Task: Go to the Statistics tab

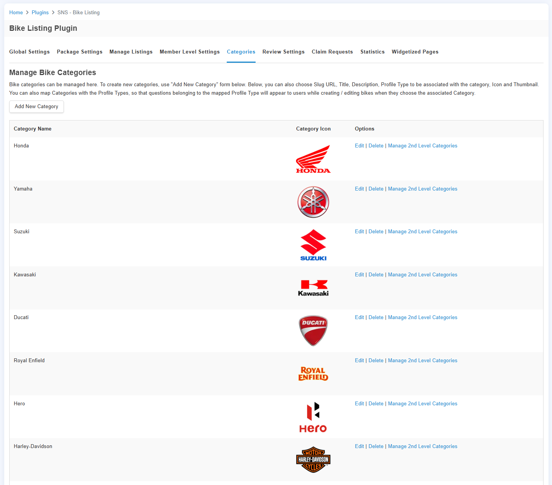Action: 372,52
